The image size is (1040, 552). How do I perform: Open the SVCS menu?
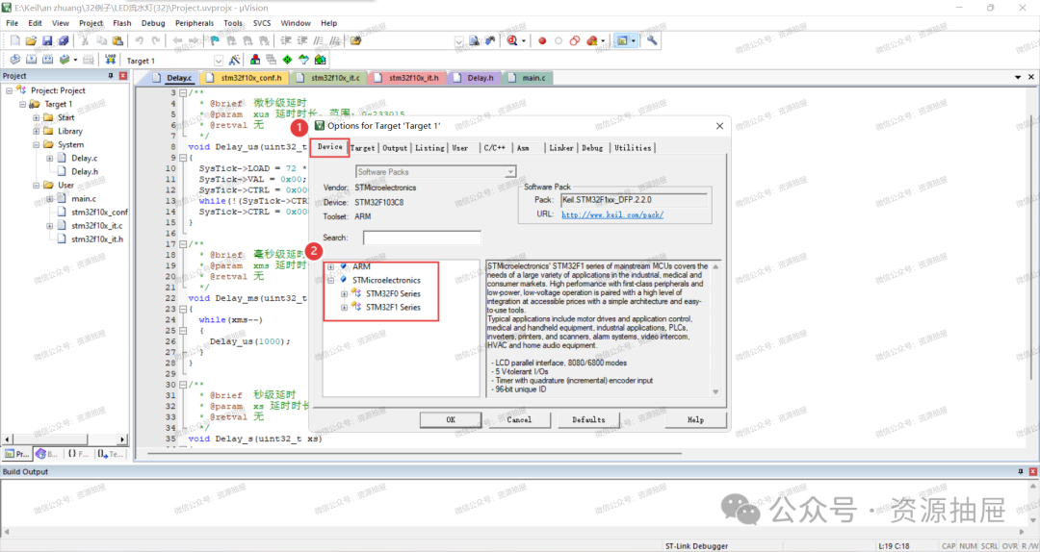[262, 23]
